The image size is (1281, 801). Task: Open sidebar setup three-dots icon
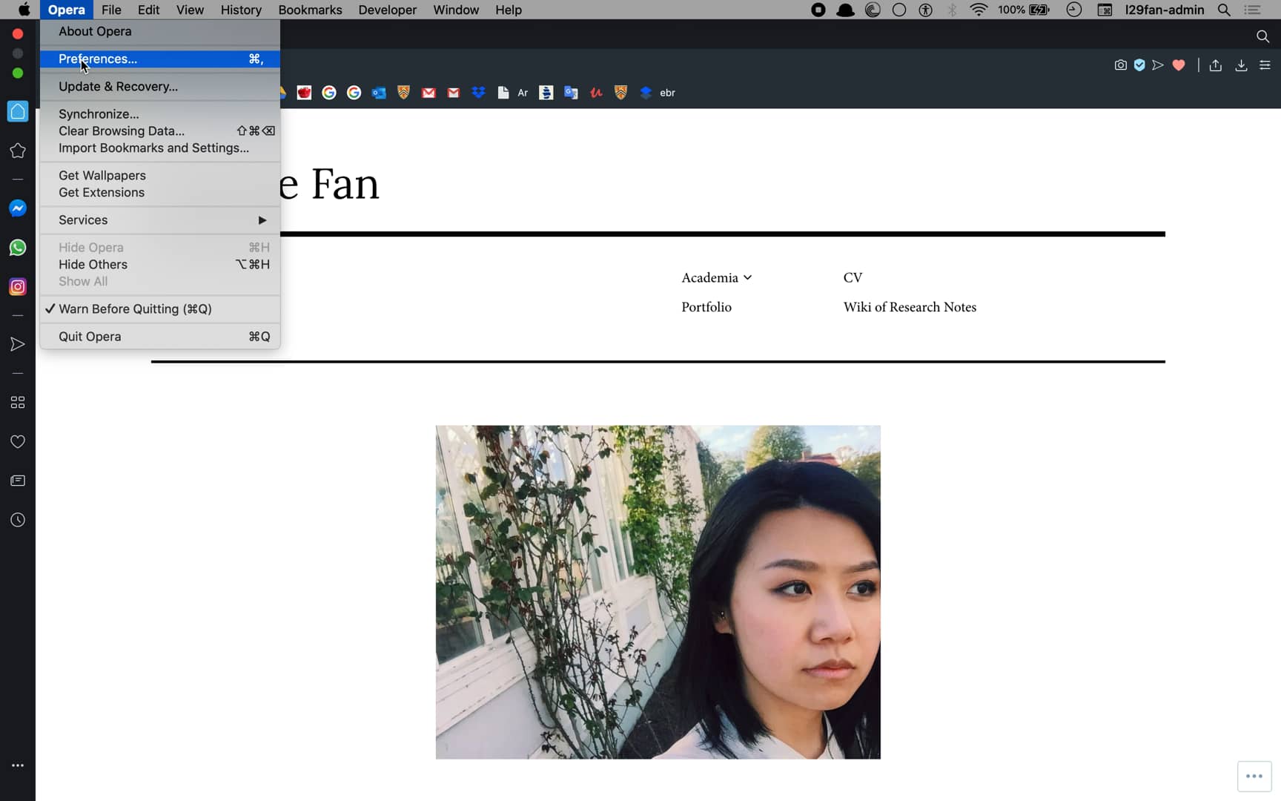coord(18,765)
